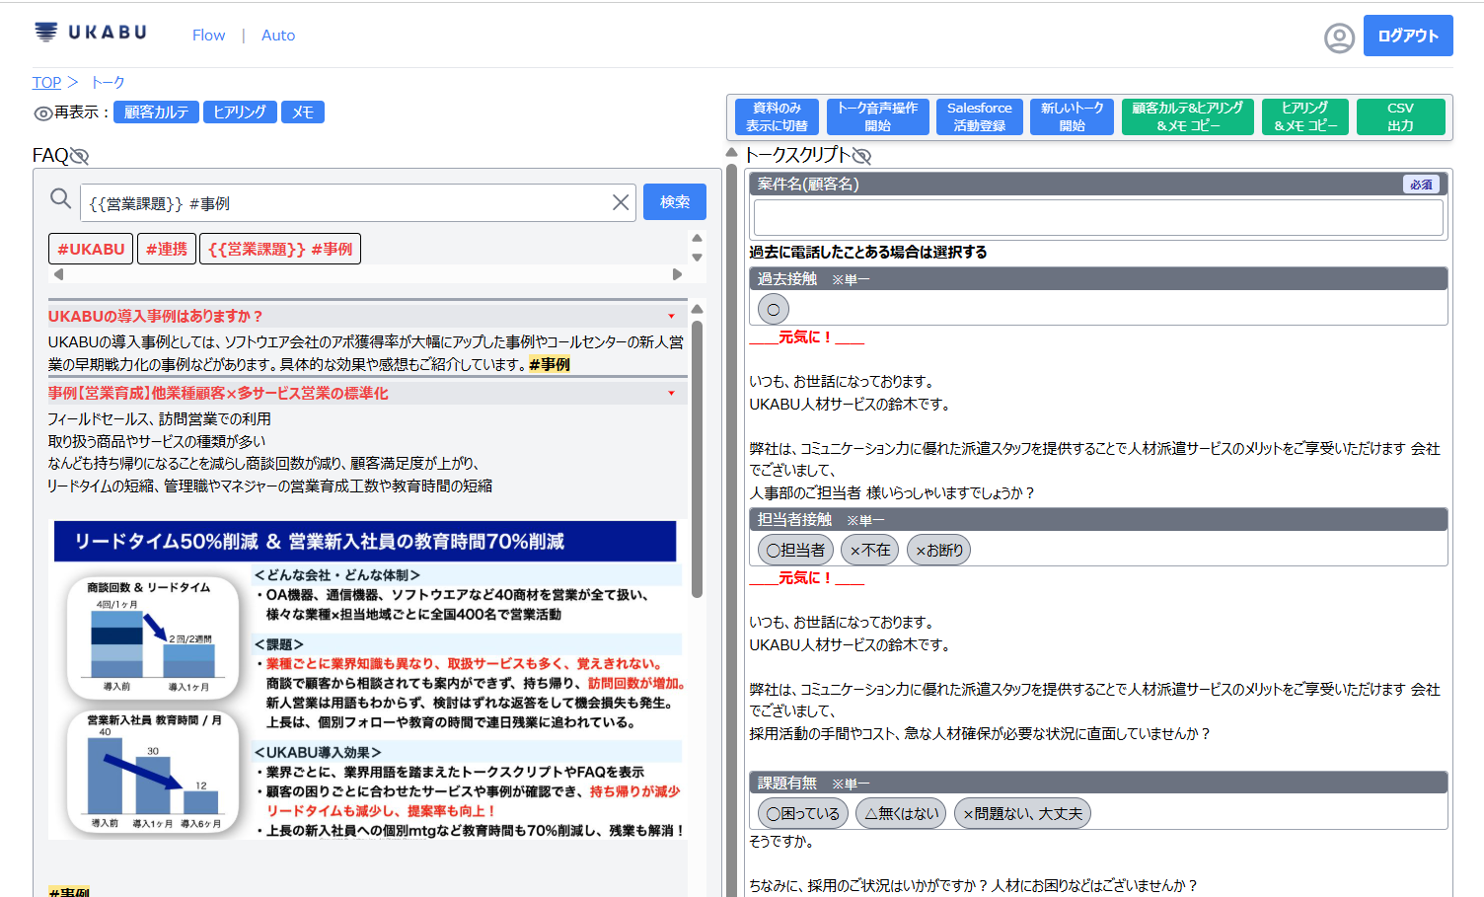Open the user account profile icon
Screen dimensions: 1484x897
[1339, 37]
